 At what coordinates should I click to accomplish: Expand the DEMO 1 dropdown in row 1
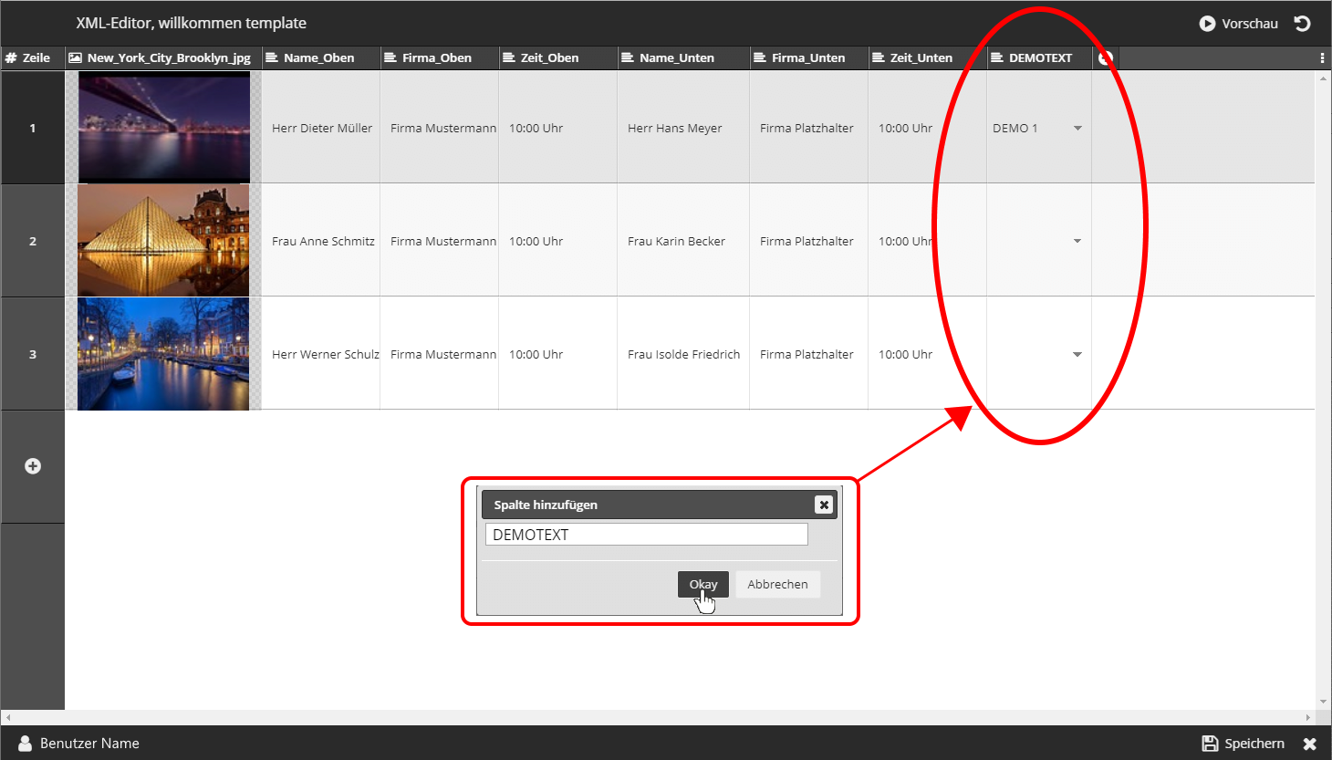pyautogui.click(x=1077, y=129)
